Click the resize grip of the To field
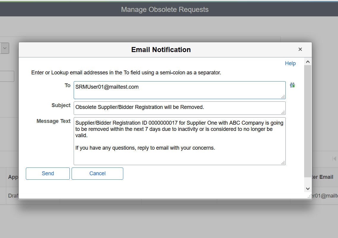Screen dimensions: 338x238 point(283,97)
